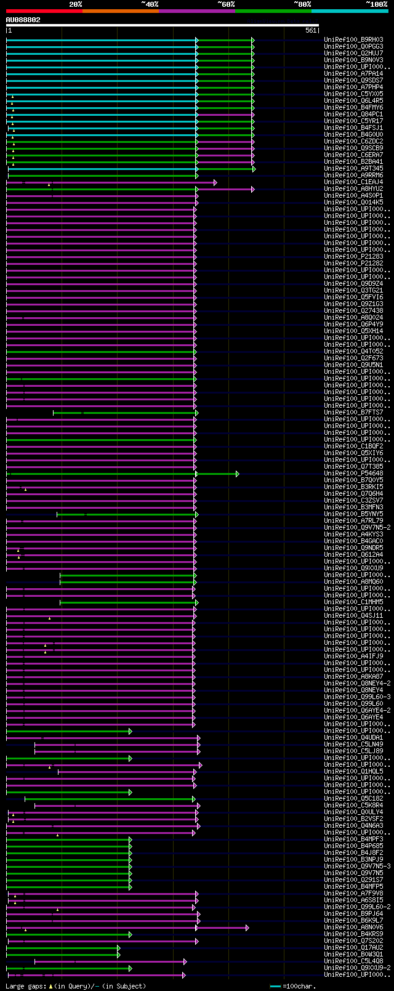Select the UniRef100_B3RKI5 label
This screenshot has height=991, width=394.
click(354, 487)
